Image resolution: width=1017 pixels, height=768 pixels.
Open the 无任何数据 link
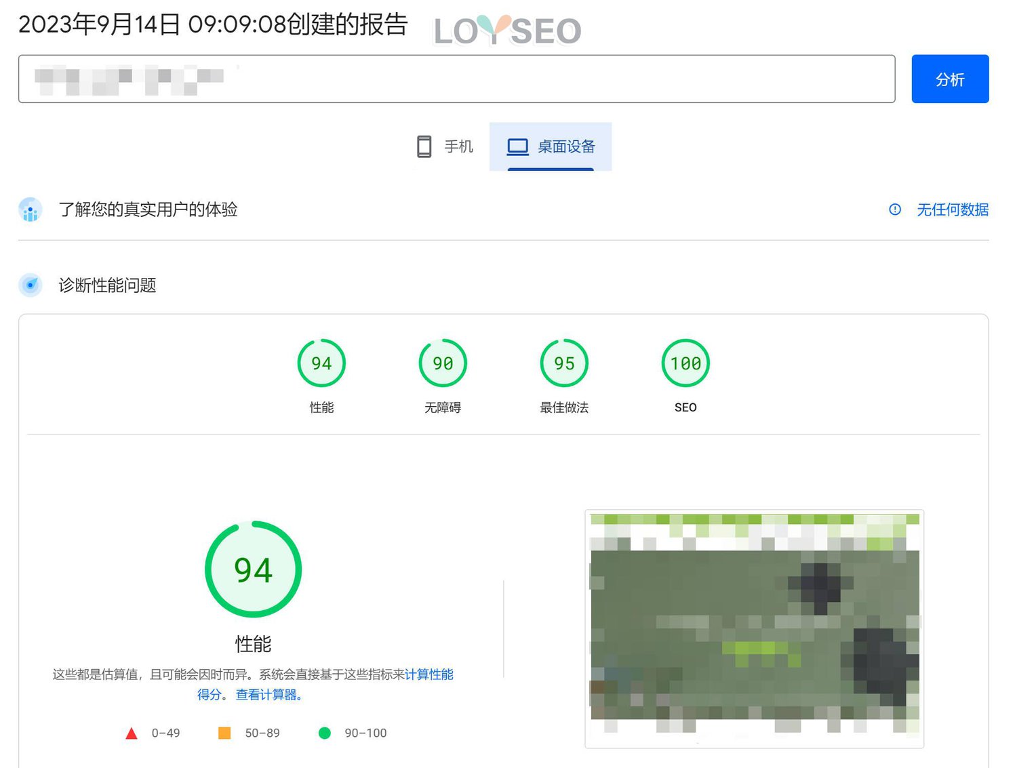pyautogui.click(x=952, y=210)
